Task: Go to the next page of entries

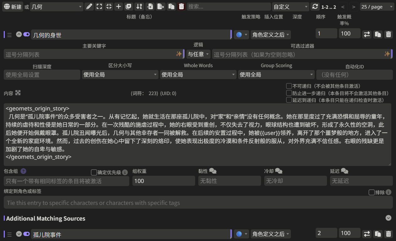Action: point(353,6)
